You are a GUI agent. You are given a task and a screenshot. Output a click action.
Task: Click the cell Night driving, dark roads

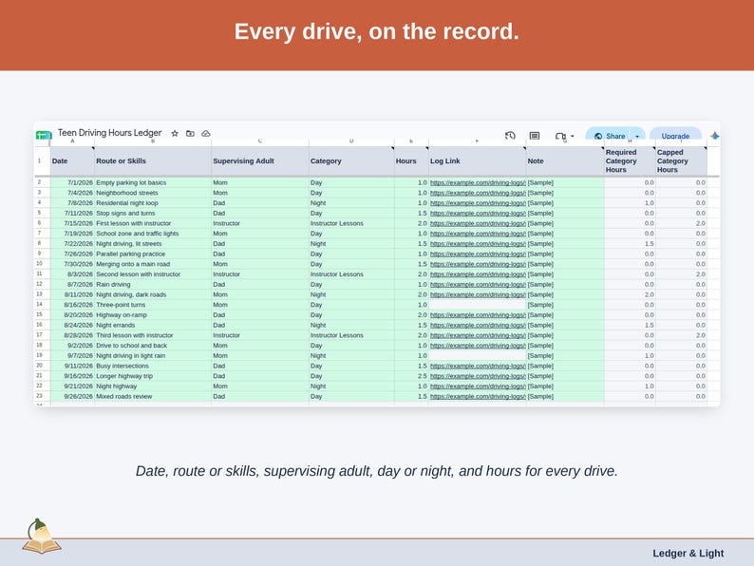tap(153, 294)
